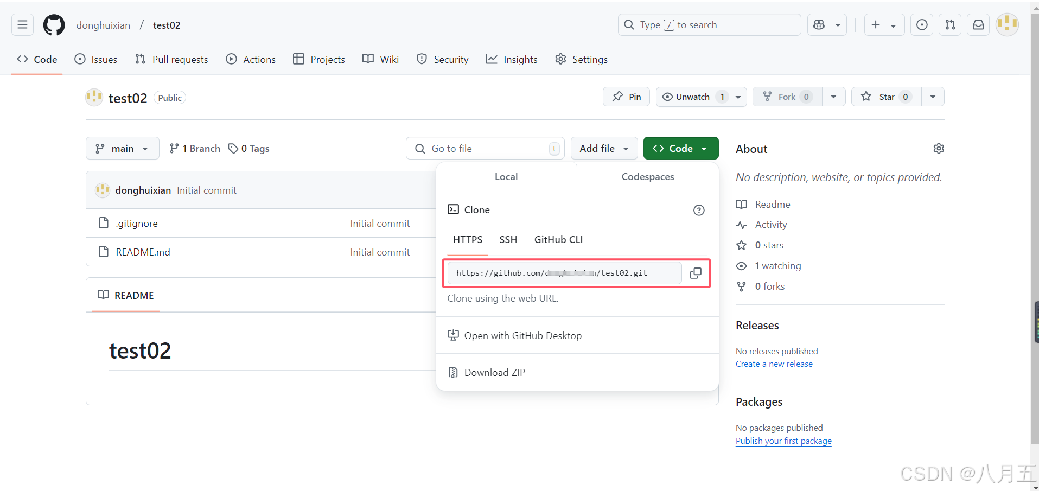Screen dimensions: 1039x491
Task: View the 0 Tags link
Action: tap(249, 148)
